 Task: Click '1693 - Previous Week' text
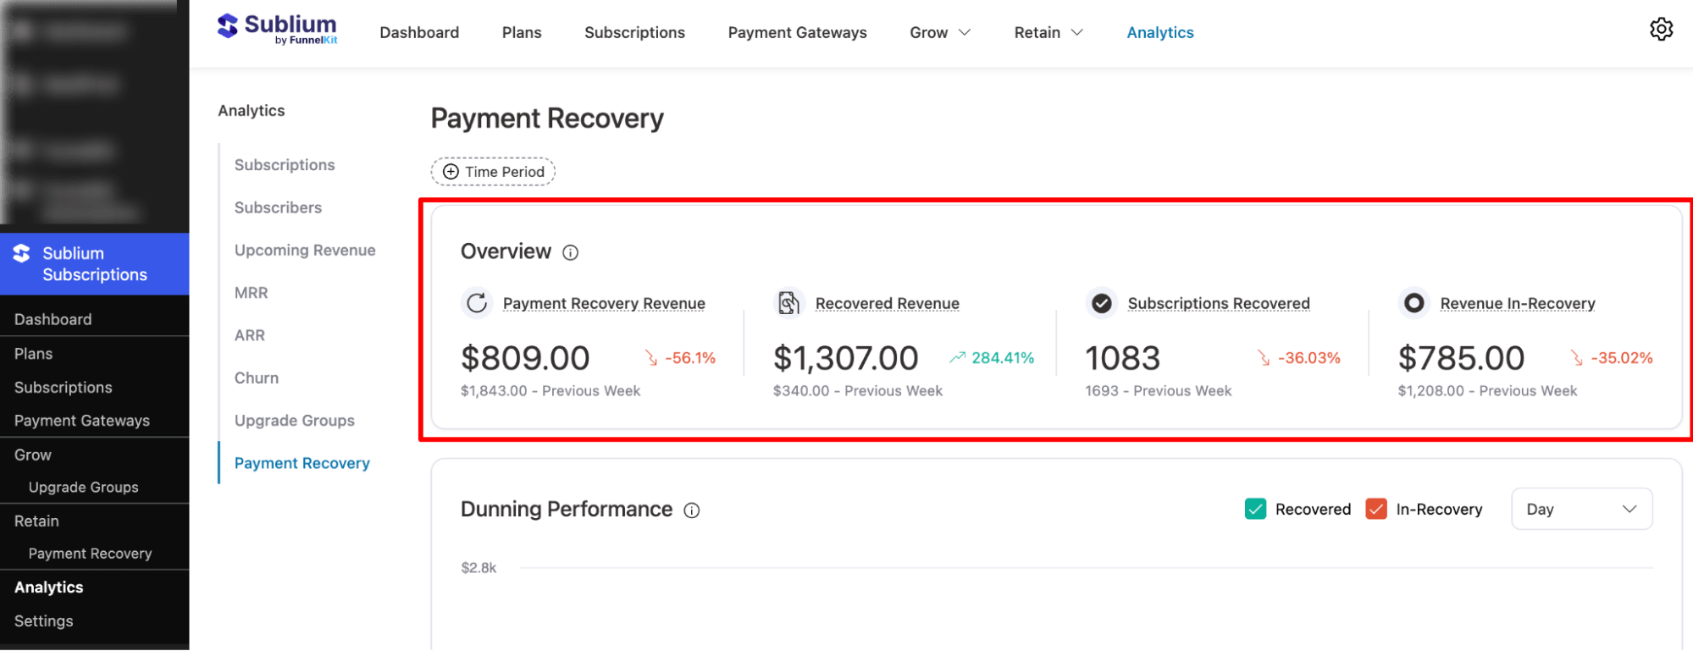coord(1159,391)
